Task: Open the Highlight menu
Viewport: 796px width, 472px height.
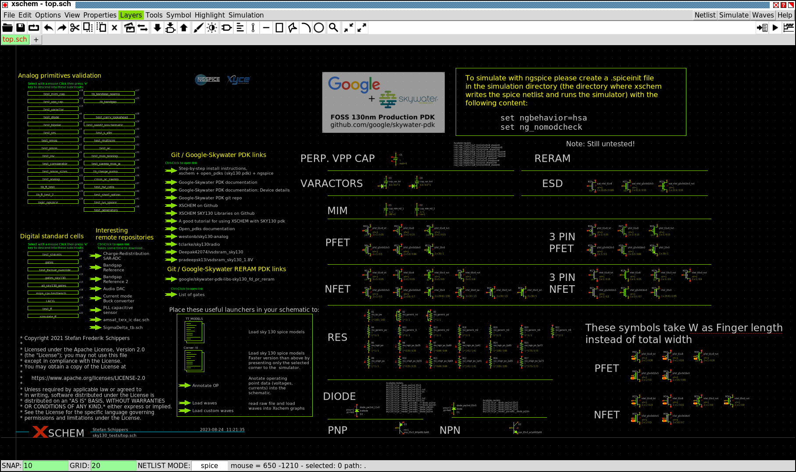Action: [210, 15]
